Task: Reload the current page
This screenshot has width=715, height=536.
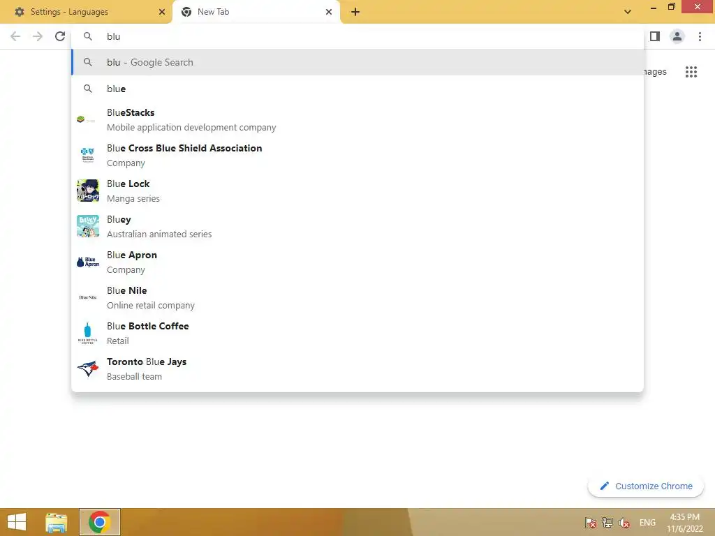Action: (60, 36)
